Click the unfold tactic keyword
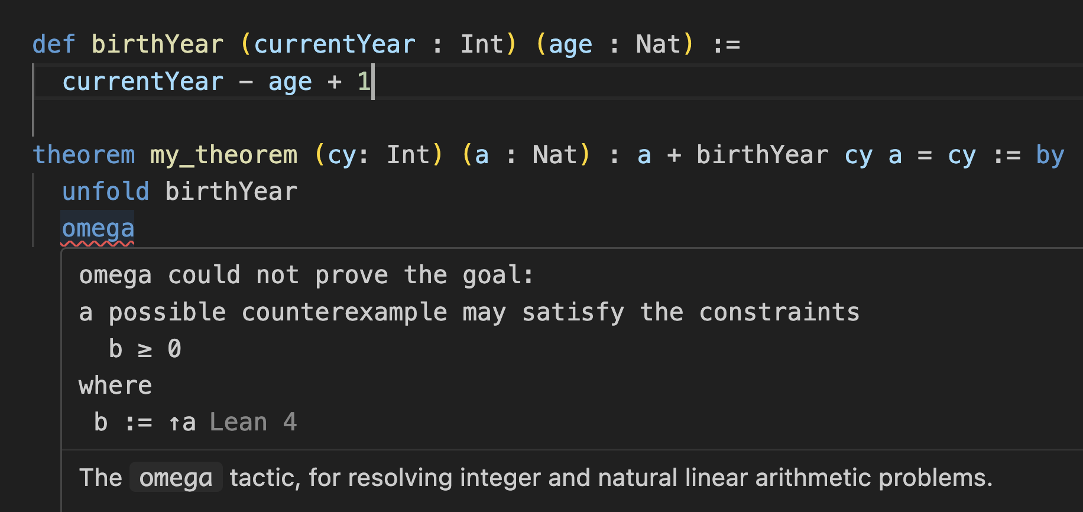1083x512 pixels. 106,192
